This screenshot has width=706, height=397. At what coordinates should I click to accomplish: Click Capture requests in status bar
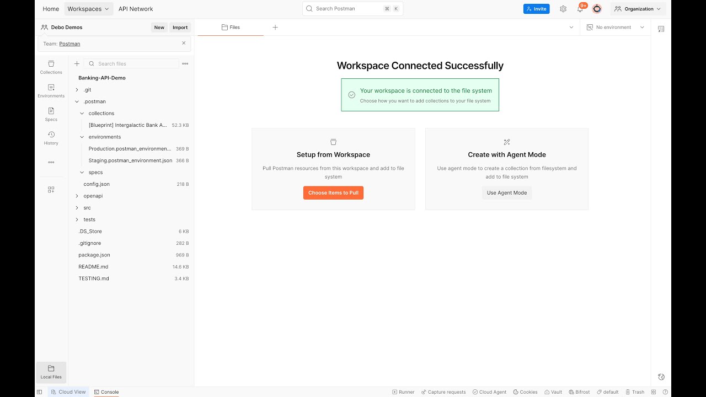(443, 392)
